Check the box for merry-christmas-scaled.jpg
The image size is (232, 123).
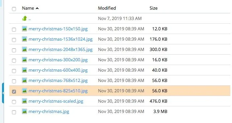(14, 102)
